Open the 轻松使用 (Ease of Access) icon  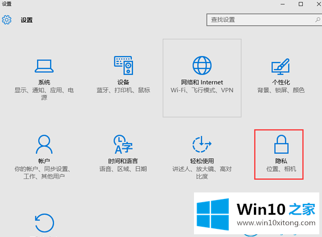click(x=202, y=144)
